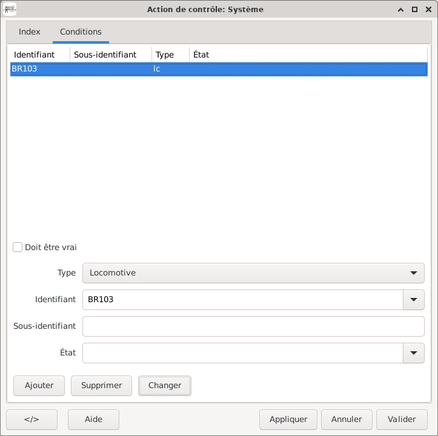438x436 pixels.
Task: Expand the Identifiant combo box arrow
Action: (x=413, y=300)
